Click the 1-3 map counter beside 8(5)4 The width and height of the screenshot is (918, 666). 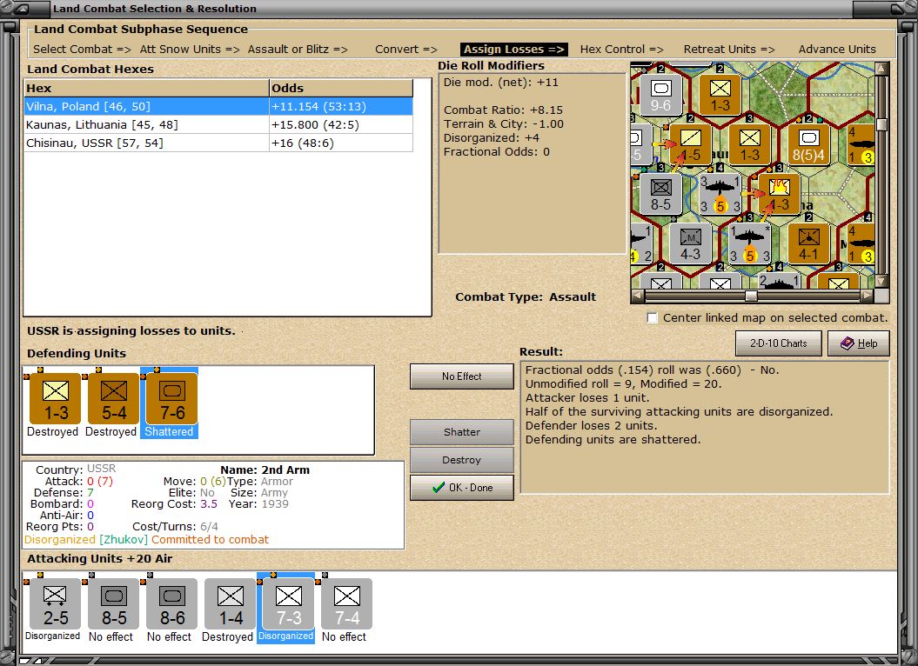pos(749,144)
